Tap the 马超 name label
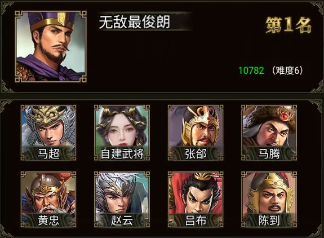Viewport: 324px width, 238px height. (48, 153)
